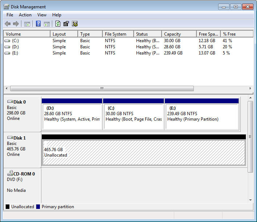Image resolution: width=257 pixels, height=222 pixels.
Task: Click the Refresh toolbar icon
Action: 58,24
